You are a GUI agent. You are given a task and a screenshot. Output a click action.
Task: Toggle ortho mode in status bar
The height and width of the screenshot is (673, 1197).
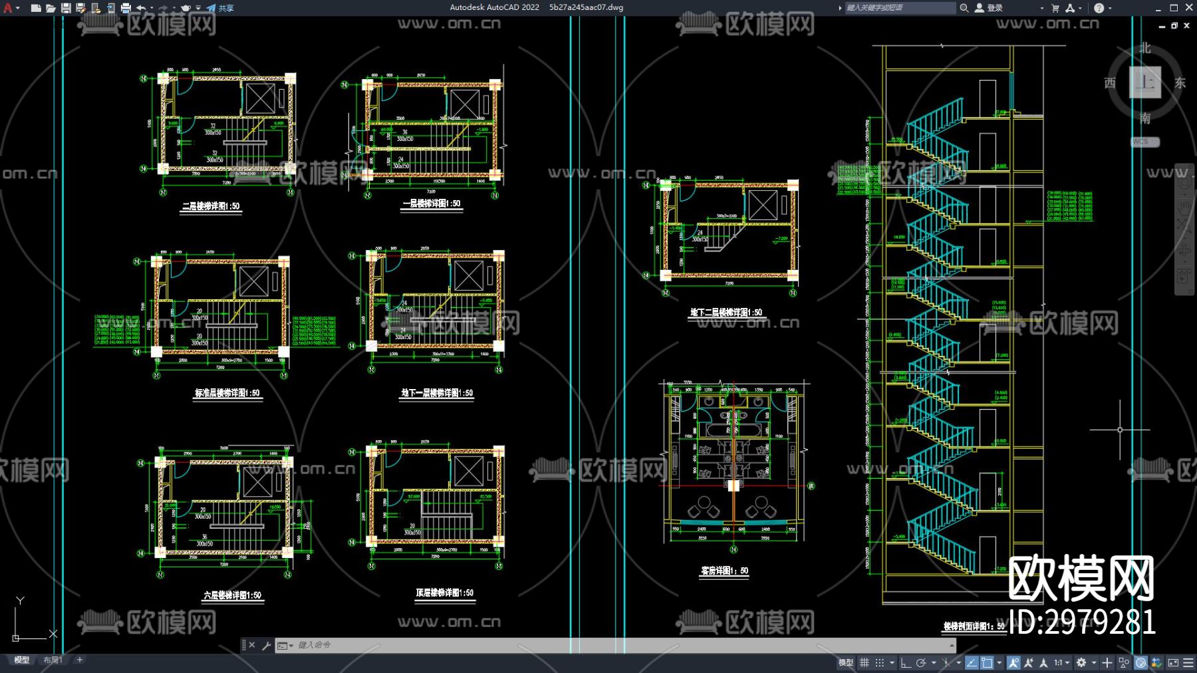click(906, 662)
